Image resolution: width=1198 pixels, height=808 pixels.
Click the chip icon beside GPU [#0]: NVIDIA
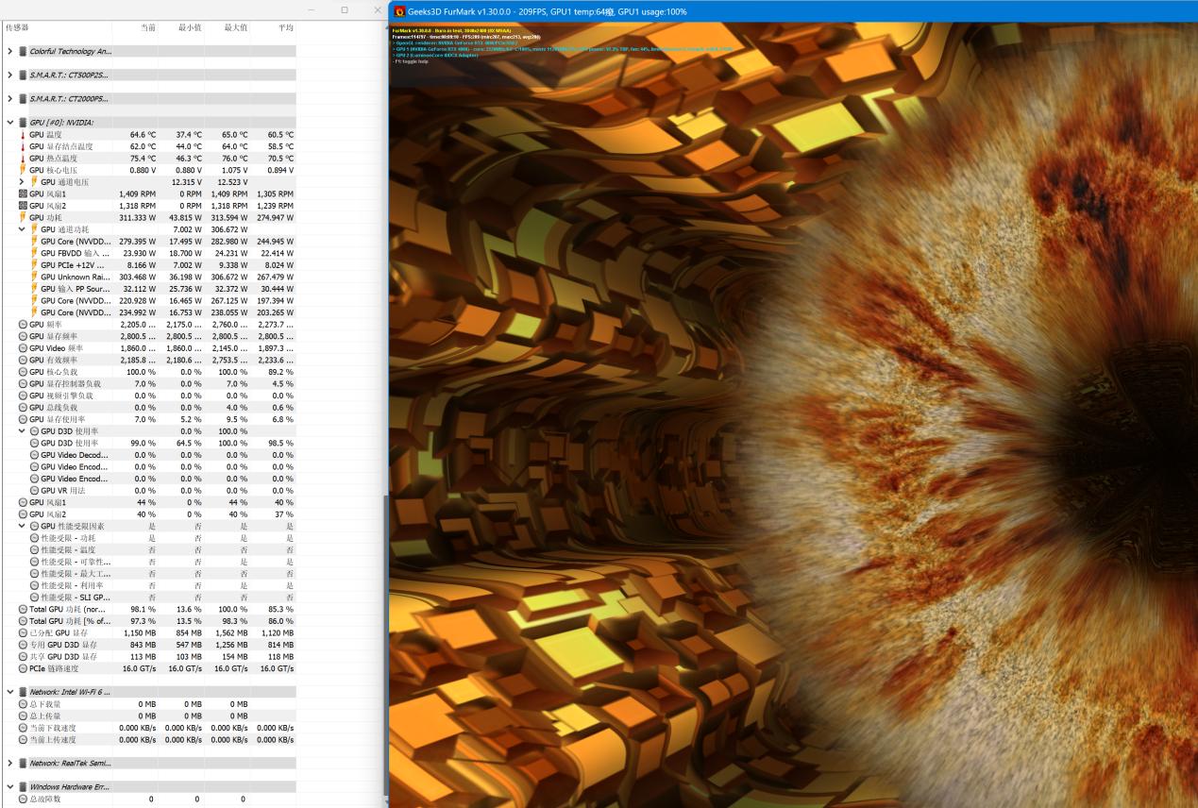(x=23, y=123)
